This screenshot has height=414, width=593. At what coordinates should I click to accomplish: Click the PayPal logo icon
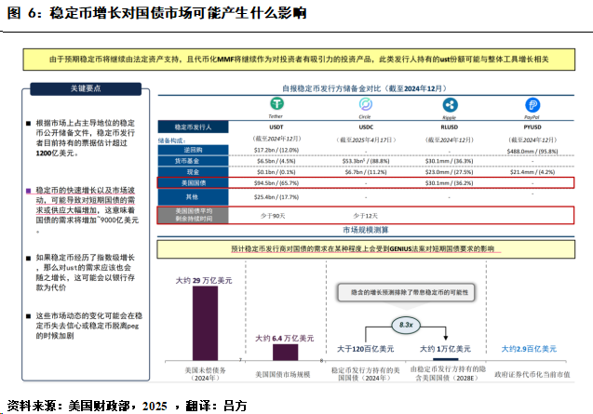pos(532,106)
